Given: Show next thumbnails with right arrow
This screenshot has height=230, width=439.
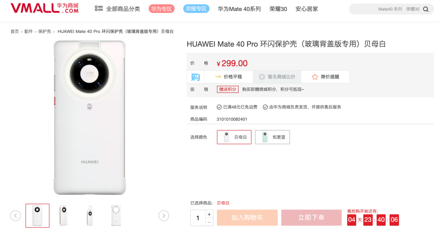Looking at the screenshot, I should click(x=164, y=216).
